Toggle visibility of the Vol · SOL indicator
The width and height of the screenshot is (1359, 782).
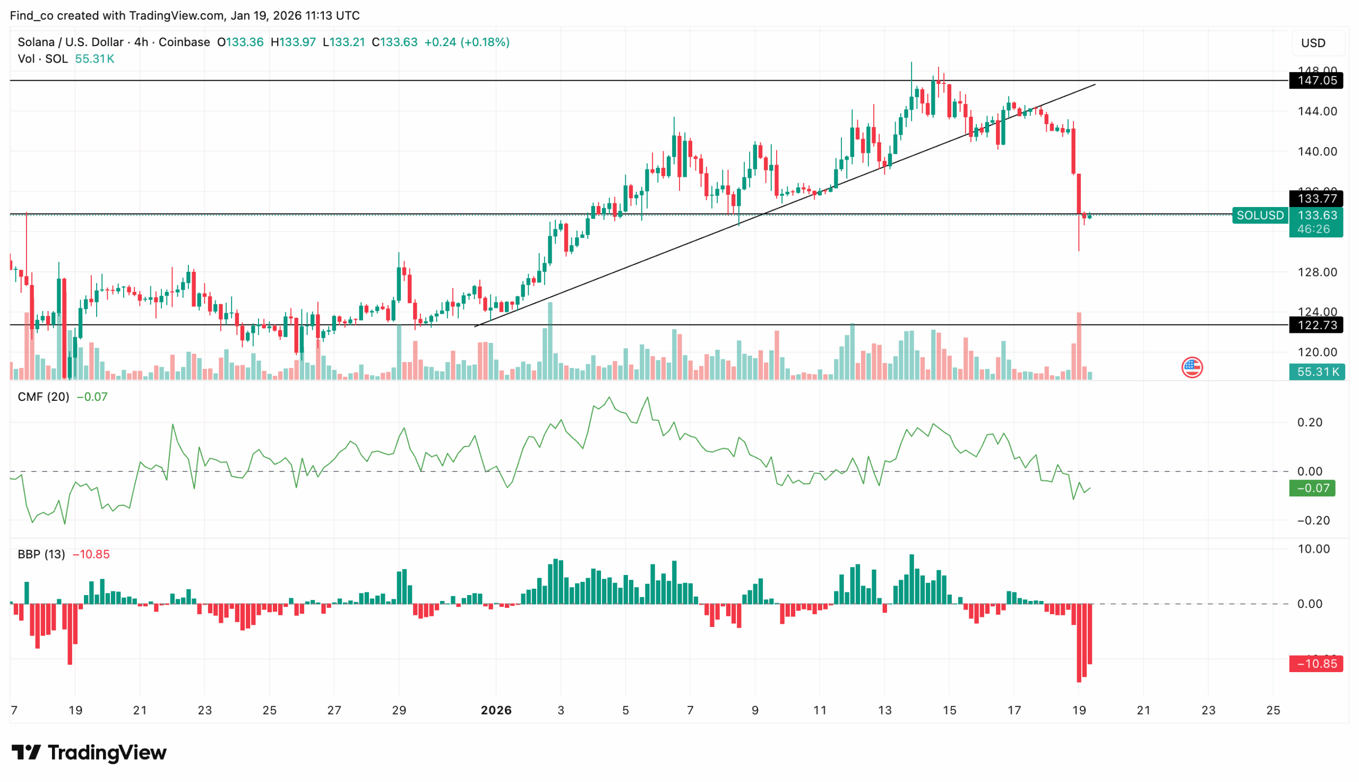pyautogui.click(x=42, y=59)
